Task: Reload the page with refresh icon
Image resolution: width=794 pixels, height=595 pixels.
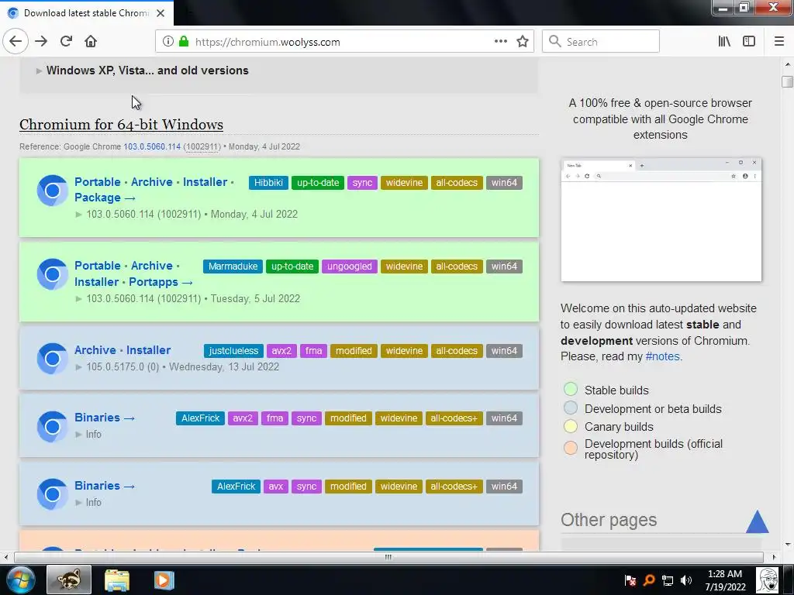Action: pyautogui.click(x=66, y=41)
